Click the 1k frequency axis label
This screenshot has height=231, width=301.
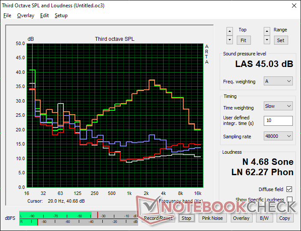click(x=129, y=193)
